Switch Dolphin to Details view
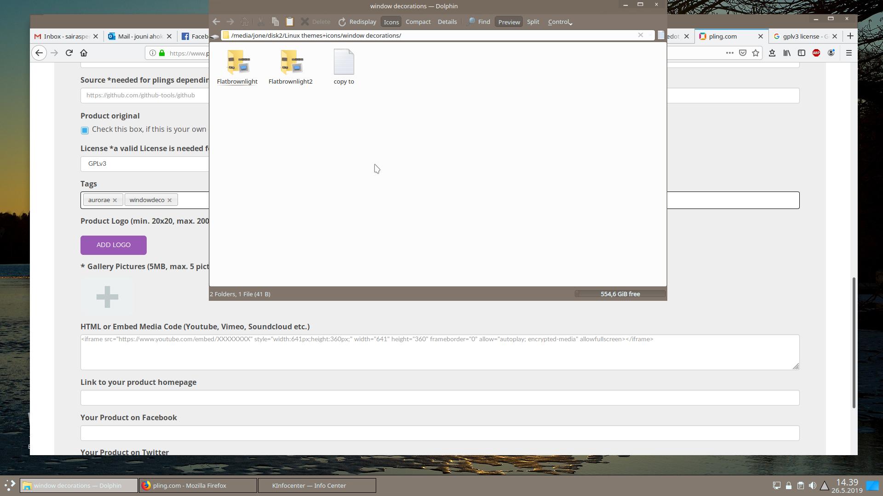 tap(447, 22)
